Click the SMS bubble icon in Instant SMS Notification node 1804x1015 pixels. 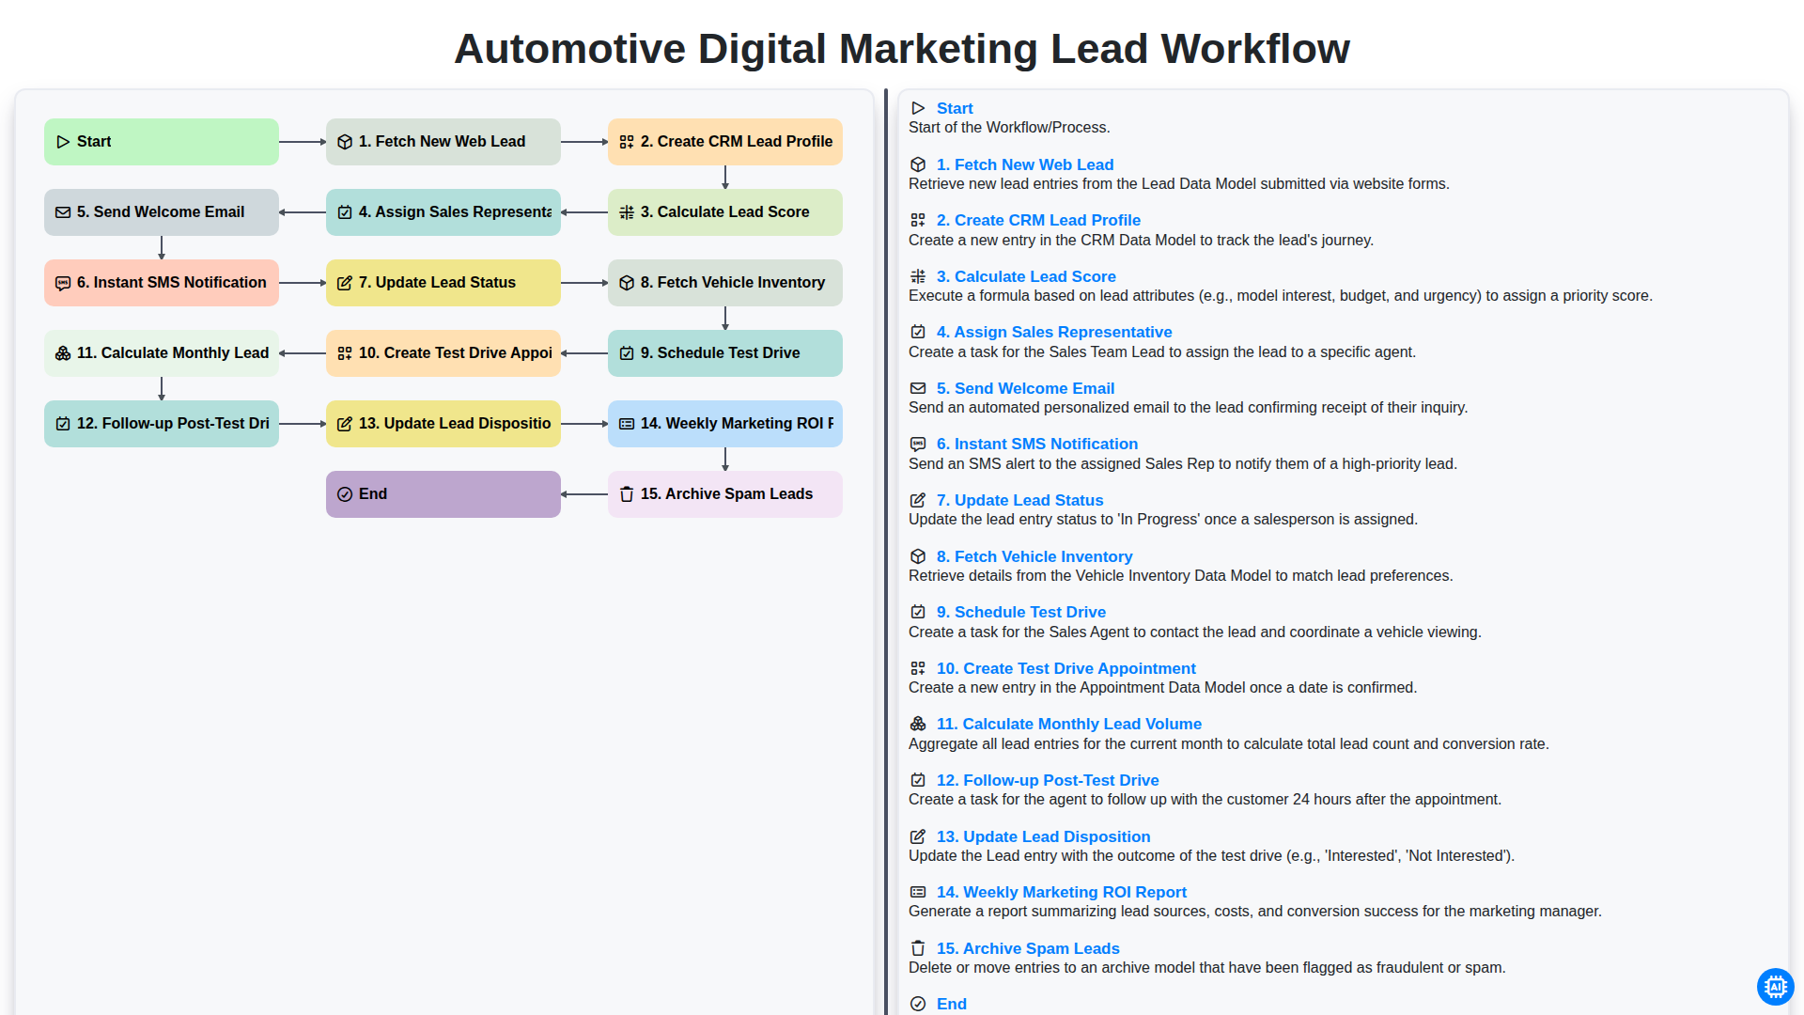click(63, 283)
